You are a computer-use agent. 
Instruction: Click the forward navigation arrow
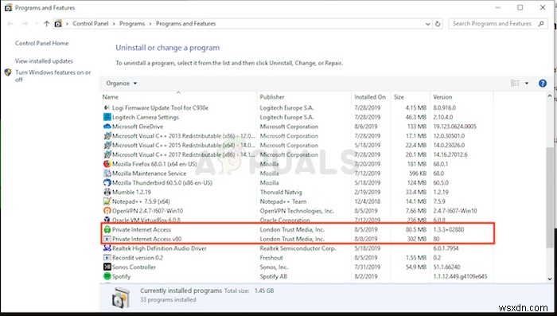[25, 24]
